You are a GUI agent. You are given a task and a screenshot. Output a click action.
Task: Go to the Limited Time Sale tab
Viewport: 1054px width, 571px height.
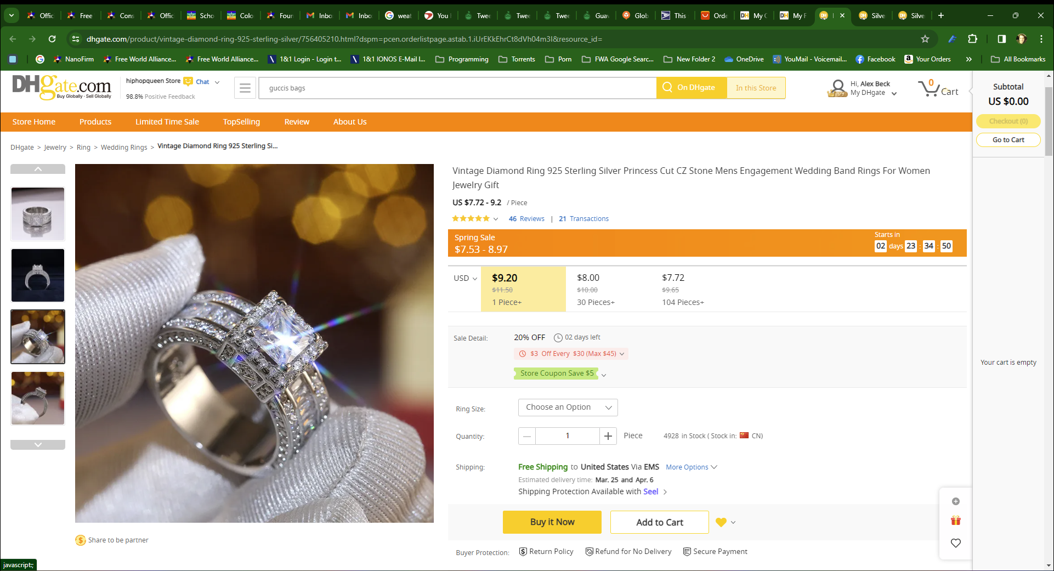(x=167, y=122)
